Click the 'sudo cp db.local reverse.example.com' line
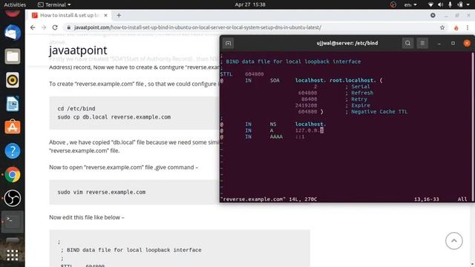Viewport: 475px width, 267px height. [x=114, y=117]
